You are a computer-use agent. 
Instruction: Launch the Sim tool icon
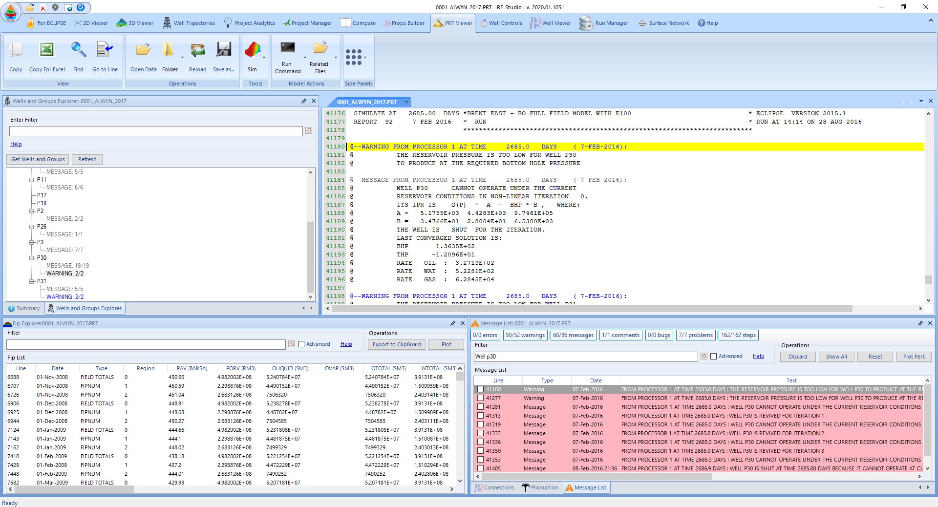pyautogui.click(x=252, y=50)
